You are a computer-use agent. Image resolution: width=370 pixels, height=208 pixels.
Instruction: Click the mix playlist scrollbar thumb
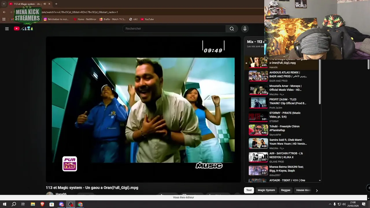click(x=320, y=81)
